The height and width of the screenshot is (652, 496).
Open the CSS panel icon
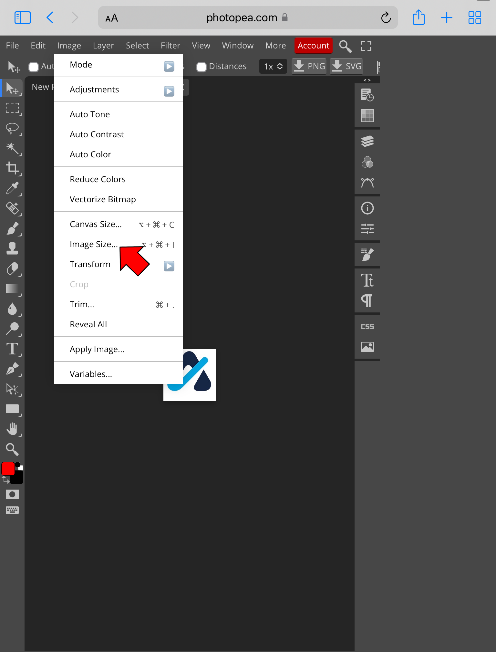click(x=367, y=327)
